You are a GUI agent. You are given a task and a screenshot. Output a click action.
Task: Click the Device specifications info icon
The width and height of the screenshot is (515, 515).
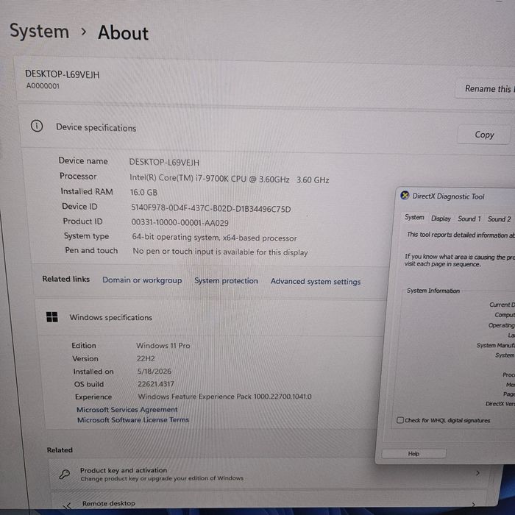point(37,126)
